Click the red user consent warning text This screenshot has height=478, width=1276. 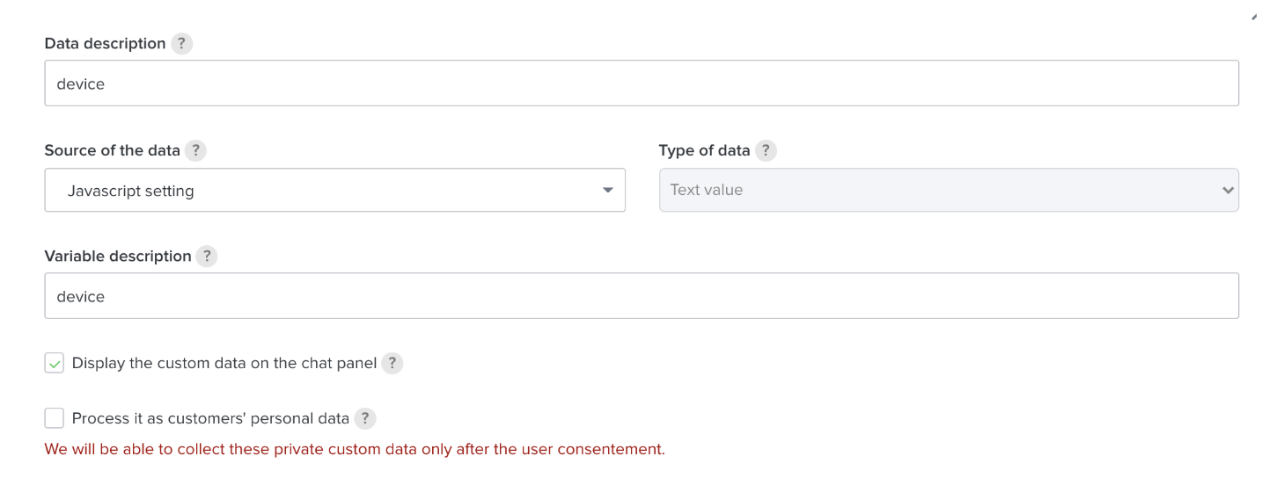point(355,449)
